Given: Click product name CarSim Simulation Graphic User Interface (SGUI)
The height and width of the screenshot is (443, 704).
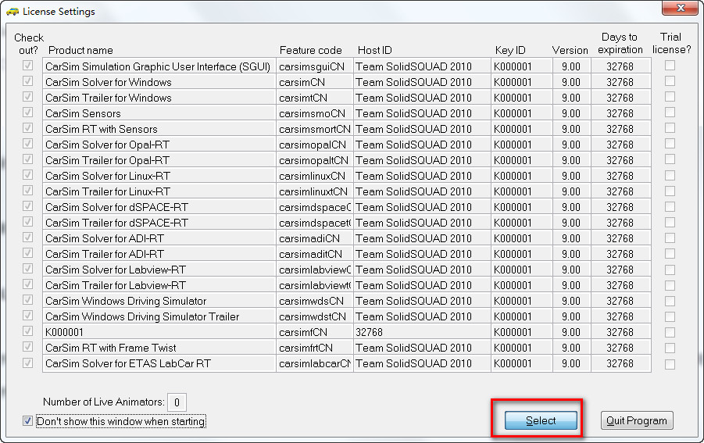Looking at the screenshot, I should point(158,66).
